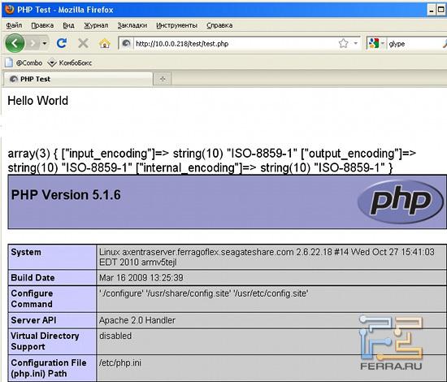Click the search box containing glype

(414, 44)
